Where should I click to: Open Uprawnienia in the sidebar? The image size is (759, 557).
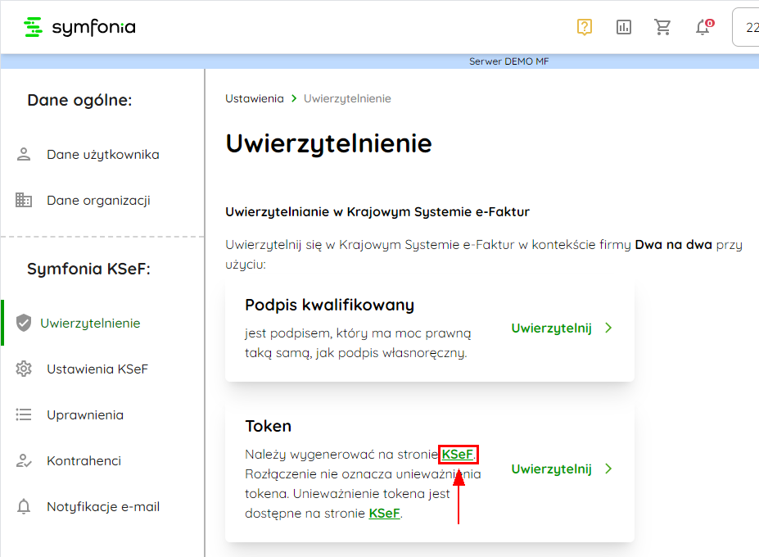coord(85,415)
